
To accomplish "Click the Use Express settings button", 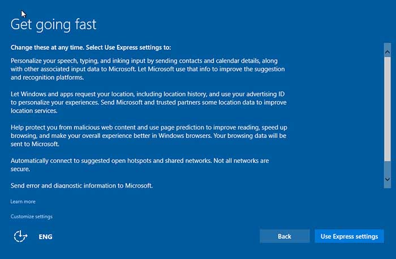I will coord(349,236).
